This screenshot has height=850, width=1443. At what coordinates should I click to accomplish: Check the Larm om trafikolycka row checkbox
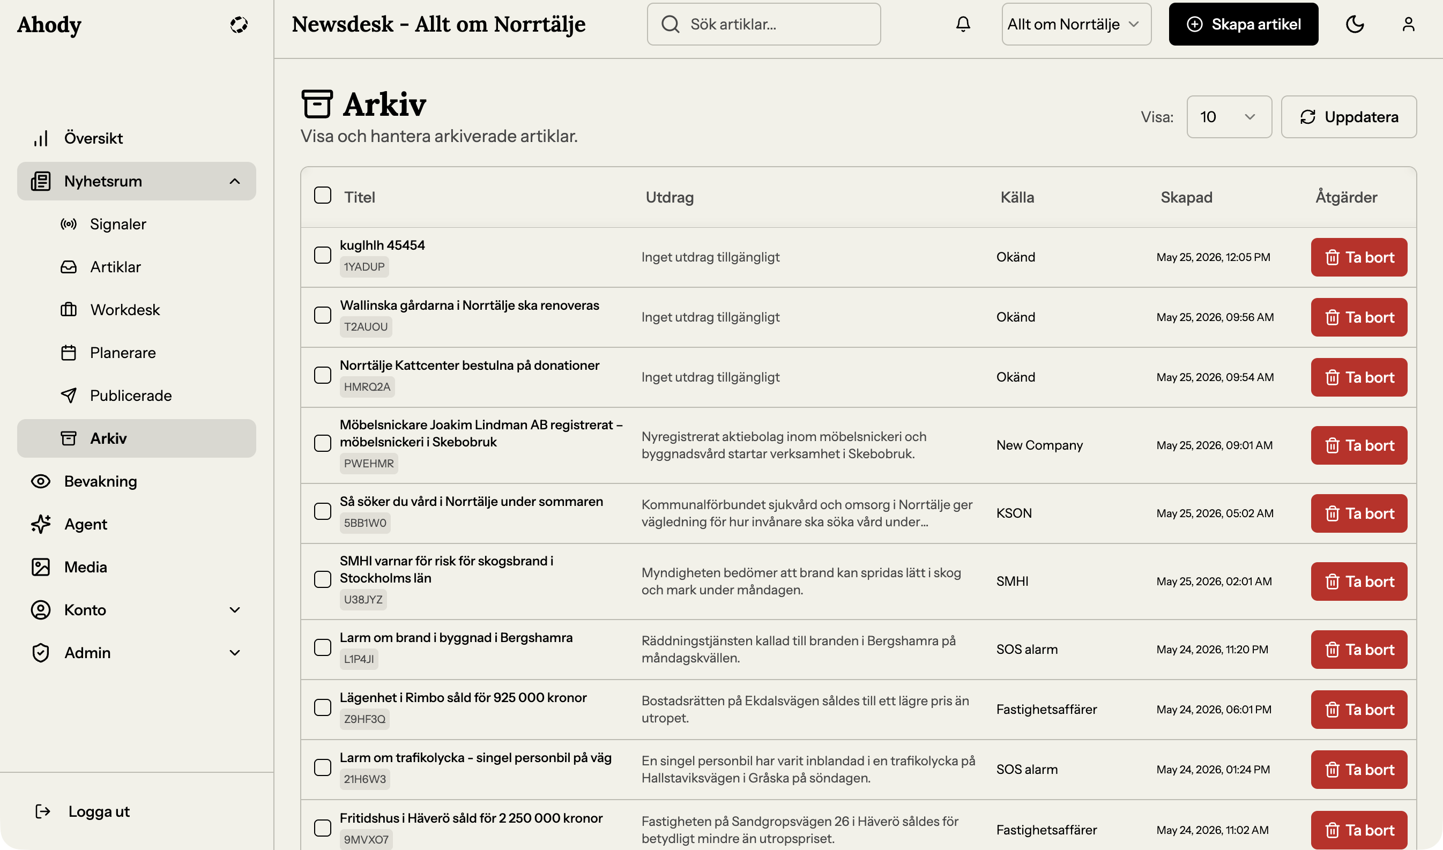[323, 767]
